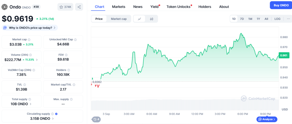Viewport: 292px width, 124px height.
Task: Open the Token Unlocks tab
Action: 179,7
